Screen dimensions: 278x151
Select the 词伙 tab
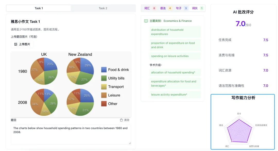(197, 8)
